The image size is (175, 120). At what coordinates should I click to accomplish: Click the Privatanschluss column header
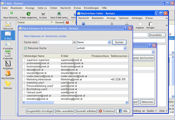pyautogui.click(x=100, y=56)
